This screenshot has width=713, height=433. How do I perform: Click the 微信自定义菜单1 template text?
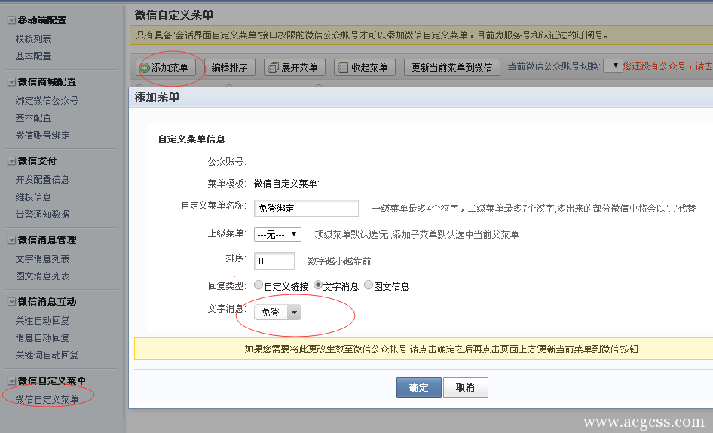pos(288,184)
